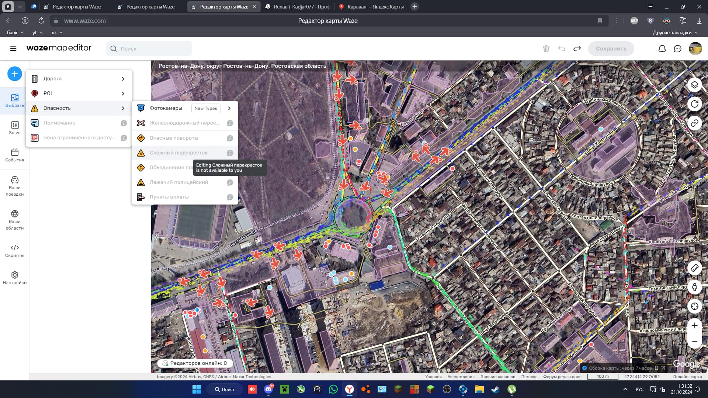Click the blue plus add button
The width and height of the screenshot is (708, 398).
(x=14, y=74)
